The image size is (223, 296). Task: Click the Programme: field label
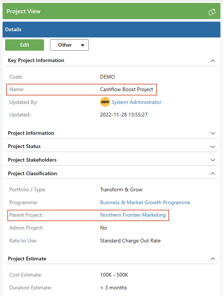pyautogui.click(x=23, y=202)
